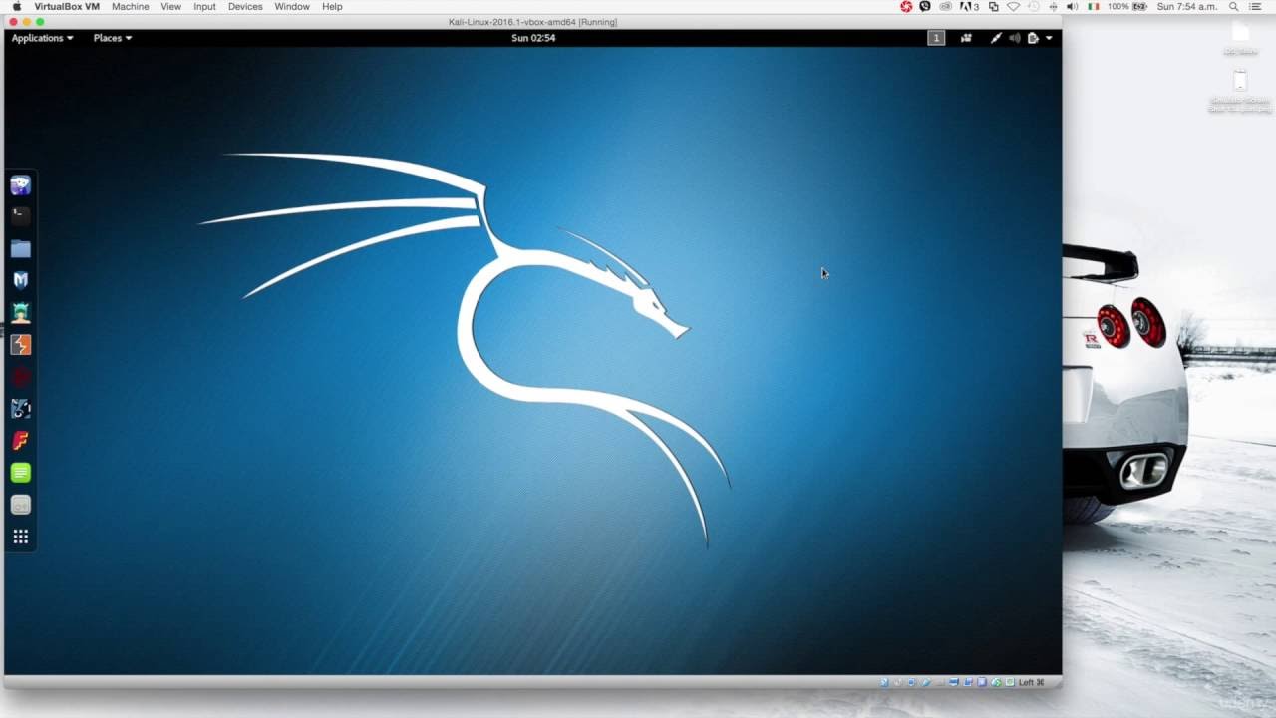The image size is (1276, 718).
Task: Click the macOS volume icon
Action: [1072, 6]
